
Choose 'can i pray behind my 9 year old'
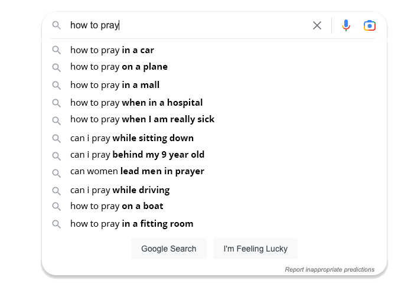[x=137, y=155]
